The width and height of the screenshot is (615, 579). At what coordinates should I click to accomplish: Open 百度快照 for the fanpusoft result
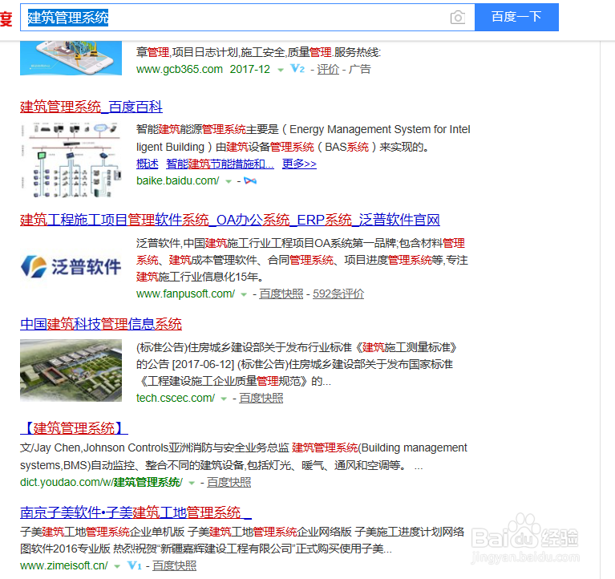[281, 294]
